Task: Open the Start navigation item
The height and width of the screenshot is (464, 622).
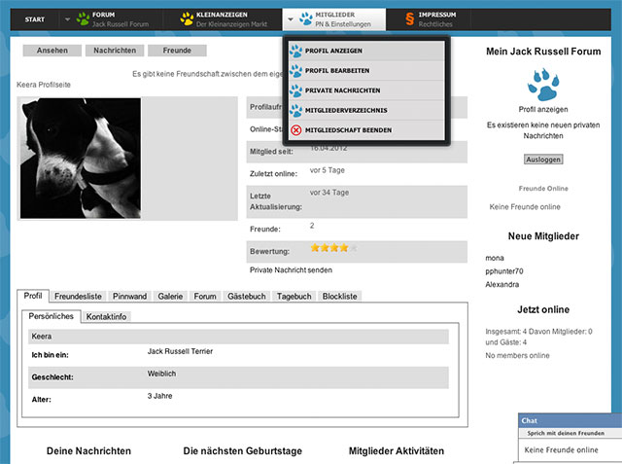Action: coord(35,19)
